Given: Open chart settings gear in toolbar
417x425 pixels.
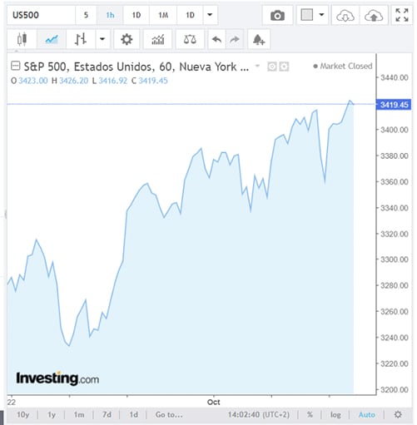Looking at the screenshot, I should click(127, 39).
